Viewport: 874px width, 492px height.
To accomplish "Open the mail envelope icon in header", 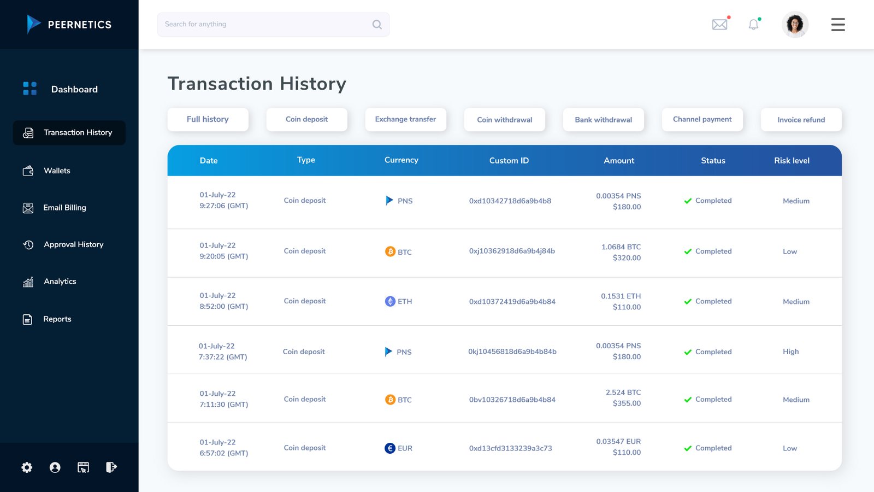I will coord(719,25).
